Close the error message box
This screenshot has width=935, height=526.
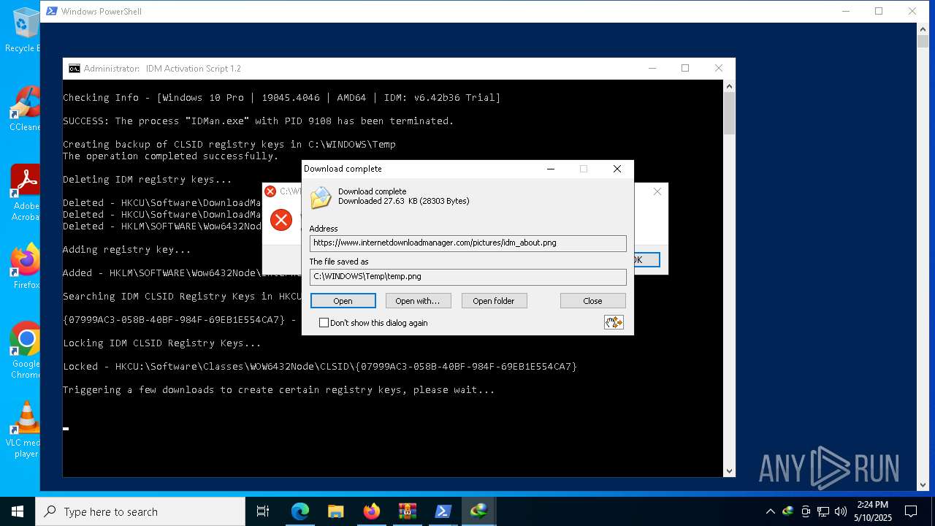pos(657,191)
